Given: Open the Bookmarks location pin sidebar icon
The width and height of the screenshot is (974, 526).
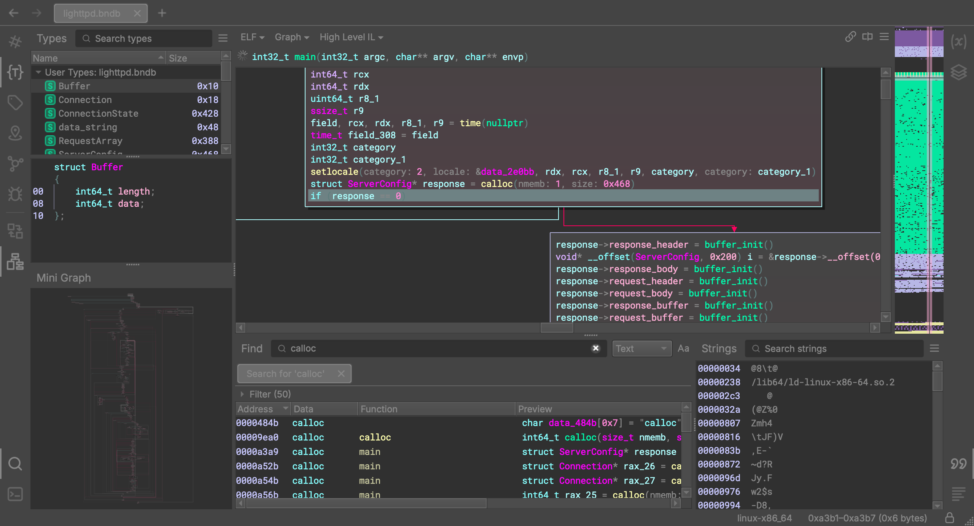Looking at the screenshot, I should pyautogui.click(x=15, y=133).
